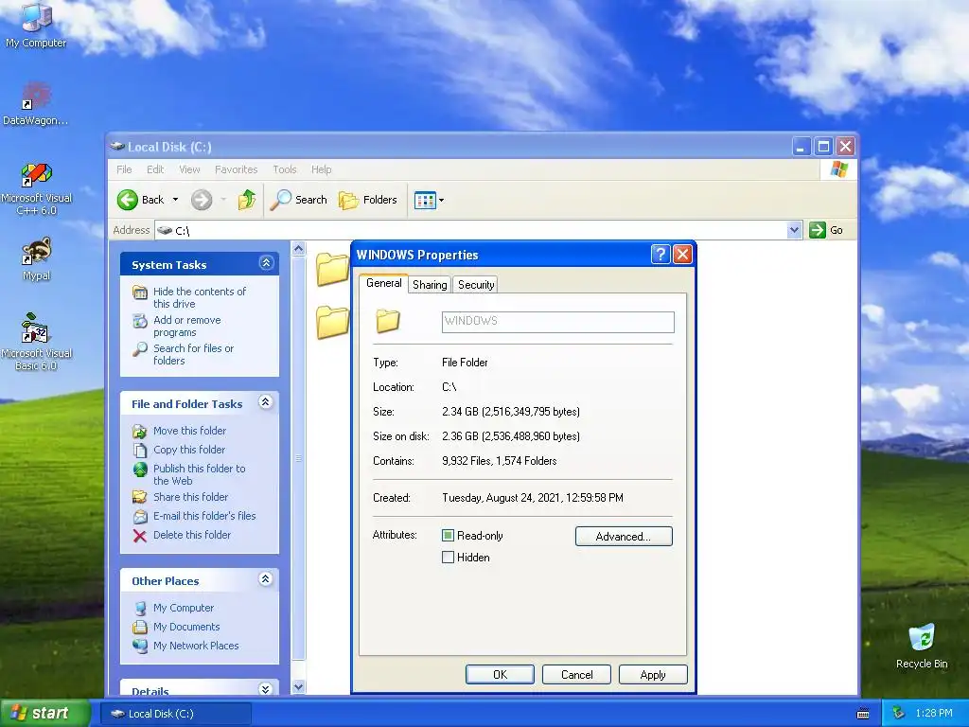
Task: Select the General tab
Action: coord(384,283)
